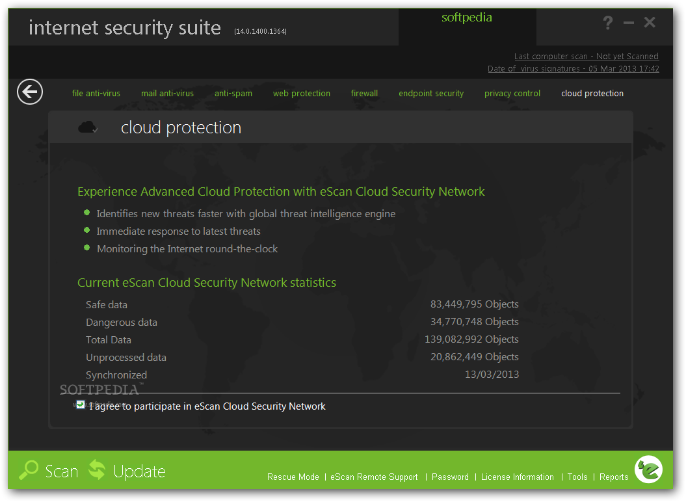Image resolution: width=686 pixels, height=502 pixels.
Task: Click the Total Data value 139,082,992 Objects
Action: tap(471, 339)
